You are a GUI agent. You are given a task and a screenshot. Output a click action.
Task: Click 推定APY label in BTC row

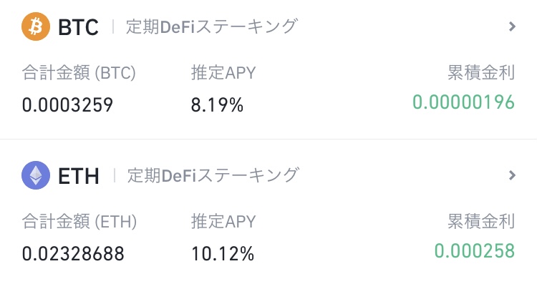click(x=223, y=72)
